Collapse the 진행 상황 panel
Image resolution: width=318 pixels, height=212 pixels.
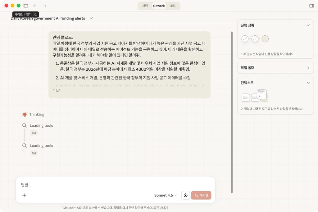pyautogui.click(x=308, y=25)
